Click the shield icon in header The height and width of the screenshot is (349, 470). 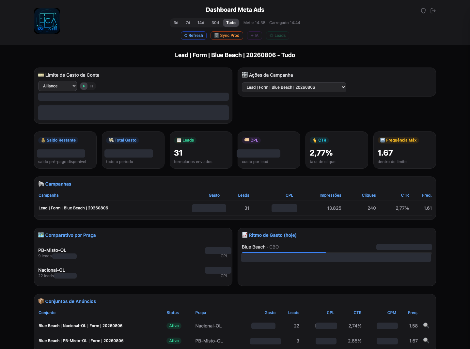point(423,11)
